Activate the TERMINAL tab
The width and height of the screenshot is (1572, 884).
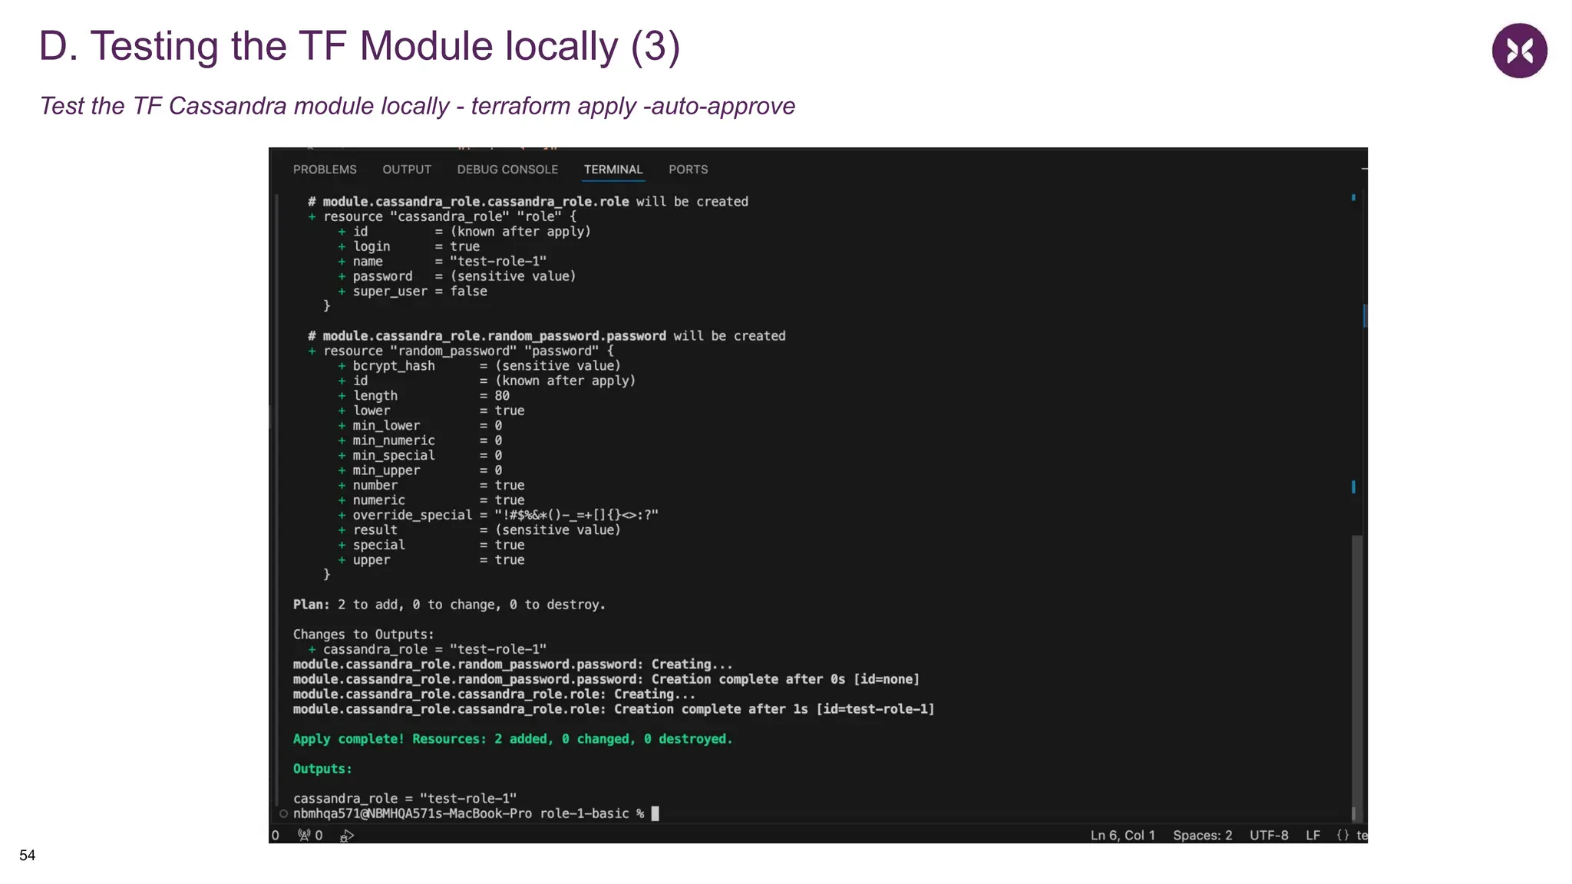pyautogui.click(x=613, y=170)
